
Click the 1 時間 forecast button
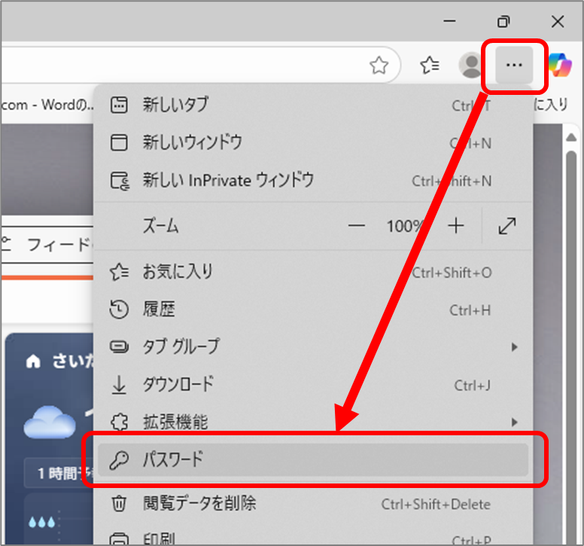point(59,474)
